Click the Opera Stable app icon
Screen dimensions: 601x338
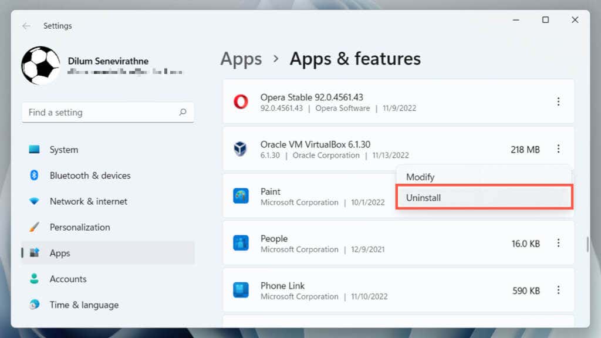[241, 102]
